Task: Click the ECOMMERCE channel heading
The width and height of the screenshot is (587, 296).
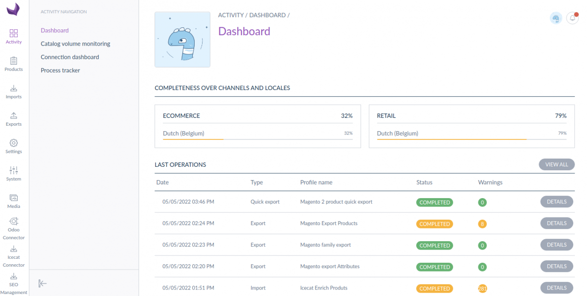Action: [x=181, y=116]
